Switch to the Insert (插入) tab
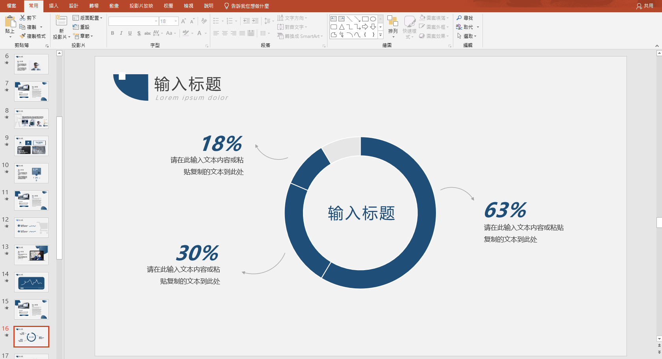Viewport: 662px width, 359px height. [x=54, y=6]
